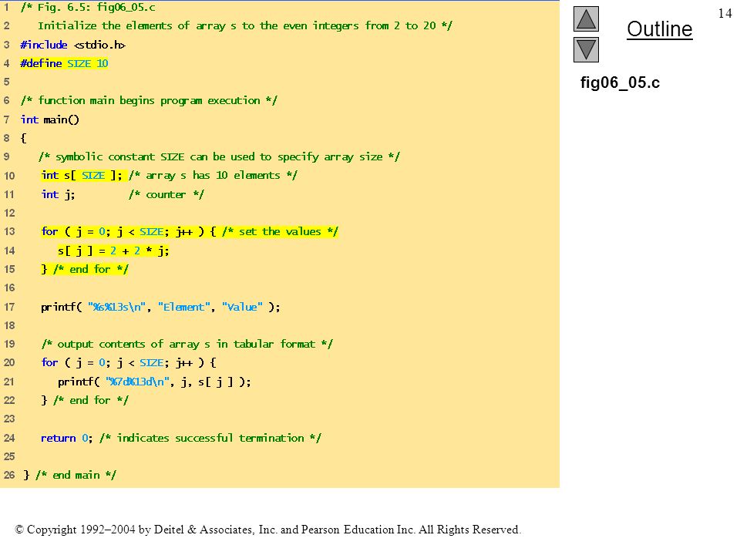Select the fig06_05.c file label
Screen dimensions: 740x555
click(620, 82)
